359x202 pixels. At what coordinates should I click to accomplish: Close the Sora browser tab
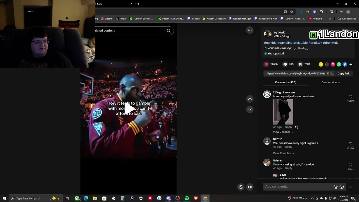pos(132,4)
